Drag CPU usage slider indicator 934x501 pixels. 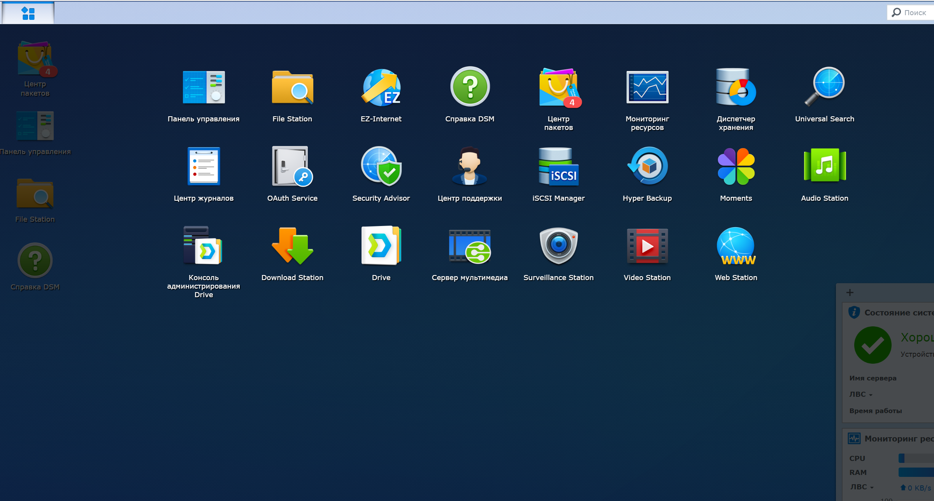pos(902,458)
